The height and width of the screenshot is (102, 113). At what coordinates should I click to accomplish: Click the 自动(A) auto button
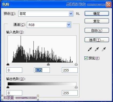(x=97, y=30)
